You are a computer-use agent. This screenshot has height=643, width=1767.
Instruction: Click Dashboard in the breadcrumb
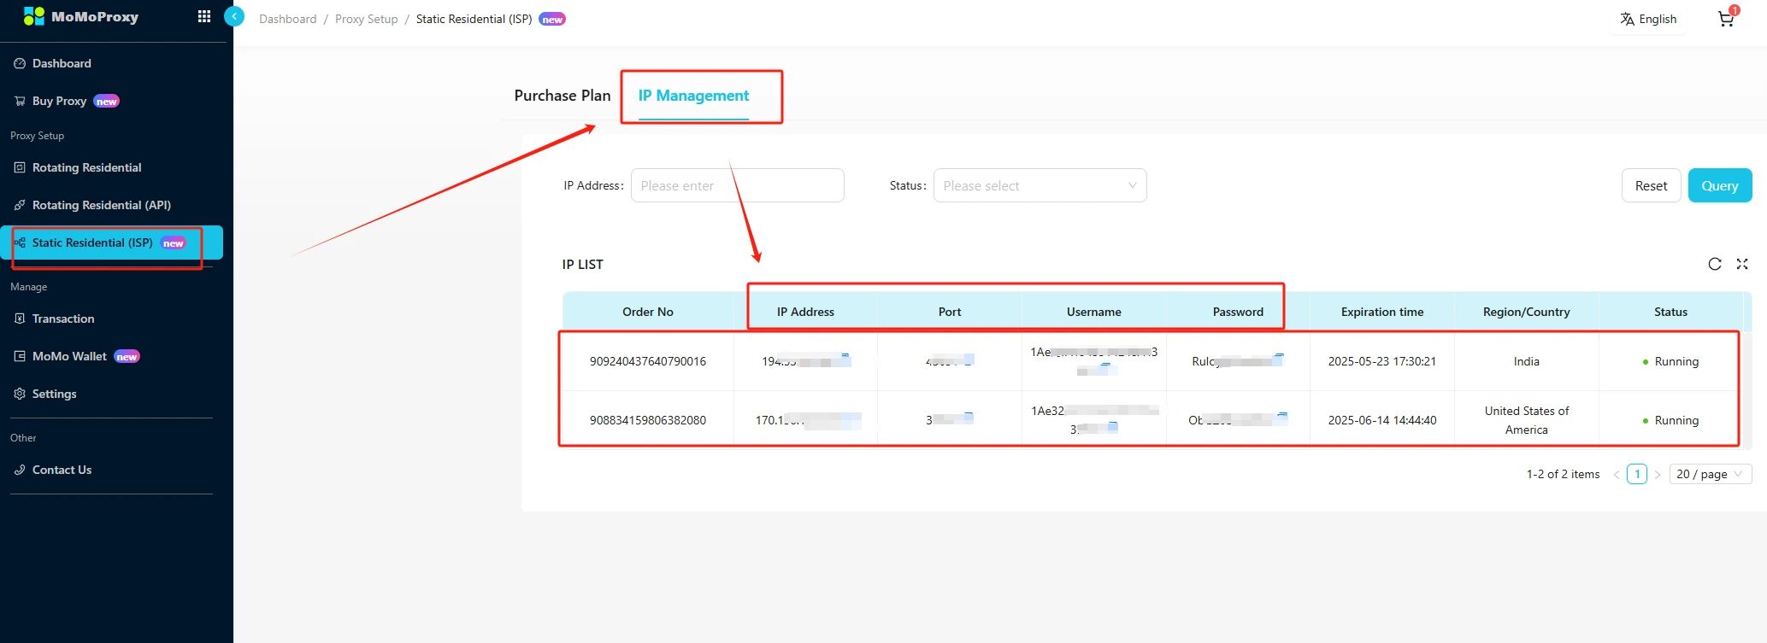point(287,19)
